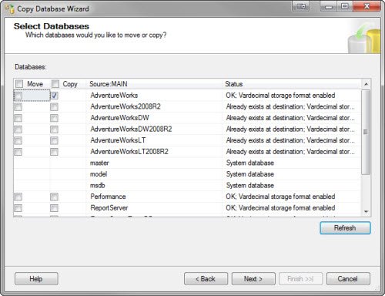
Task: Check Move for AdventureWorksLT2008R2
Action: click(18, 152)
